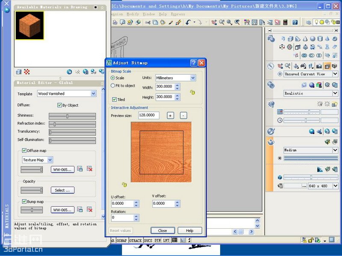
Task: Click the Create New Material sphere icon
Action: point(69,72)
